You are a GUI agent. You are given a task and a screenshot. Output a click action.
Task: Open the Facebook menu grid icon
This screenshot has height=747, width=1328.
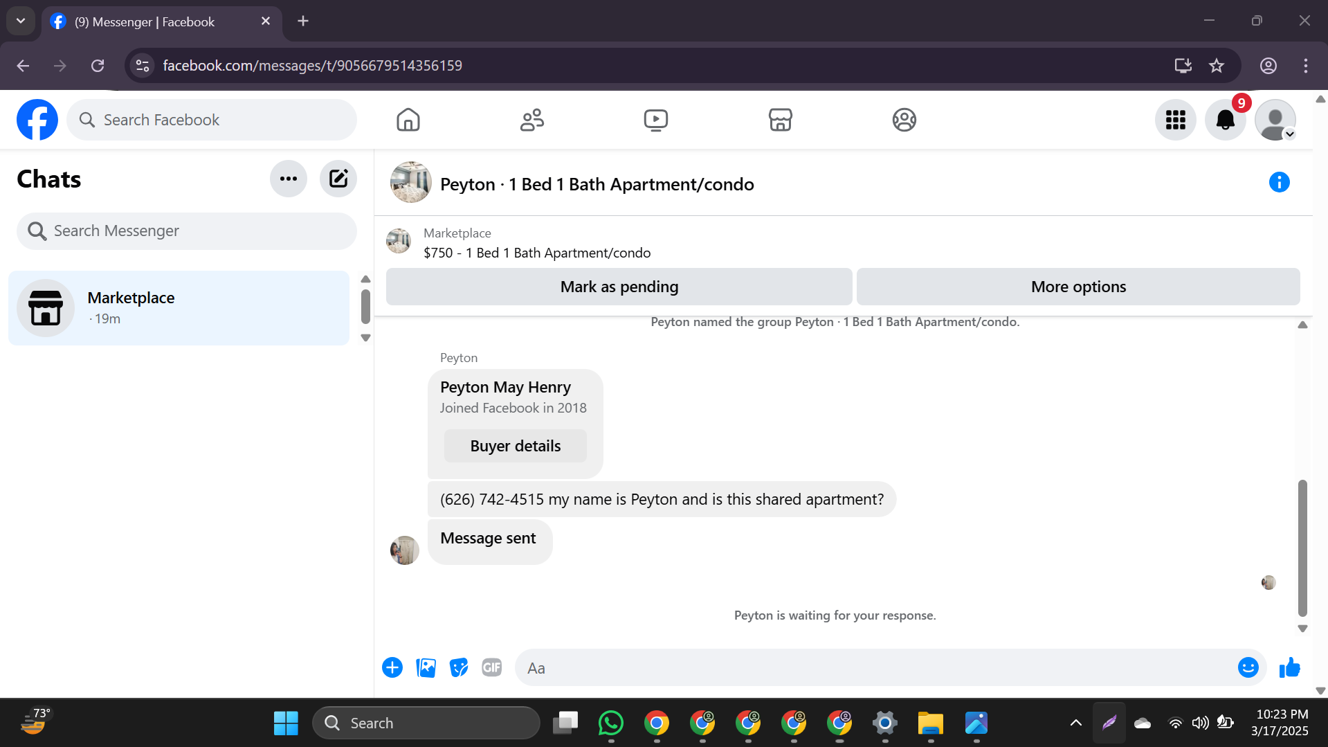(1175, 120)
